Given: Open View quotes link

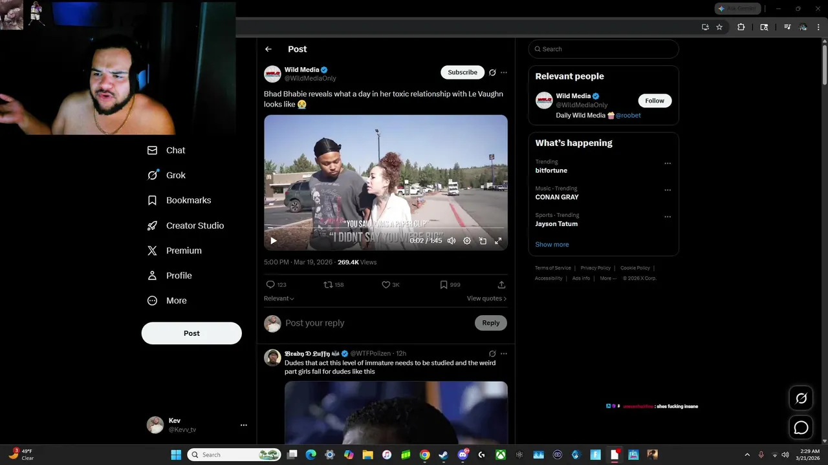Looking at the screenshot, I should (486, 298).
